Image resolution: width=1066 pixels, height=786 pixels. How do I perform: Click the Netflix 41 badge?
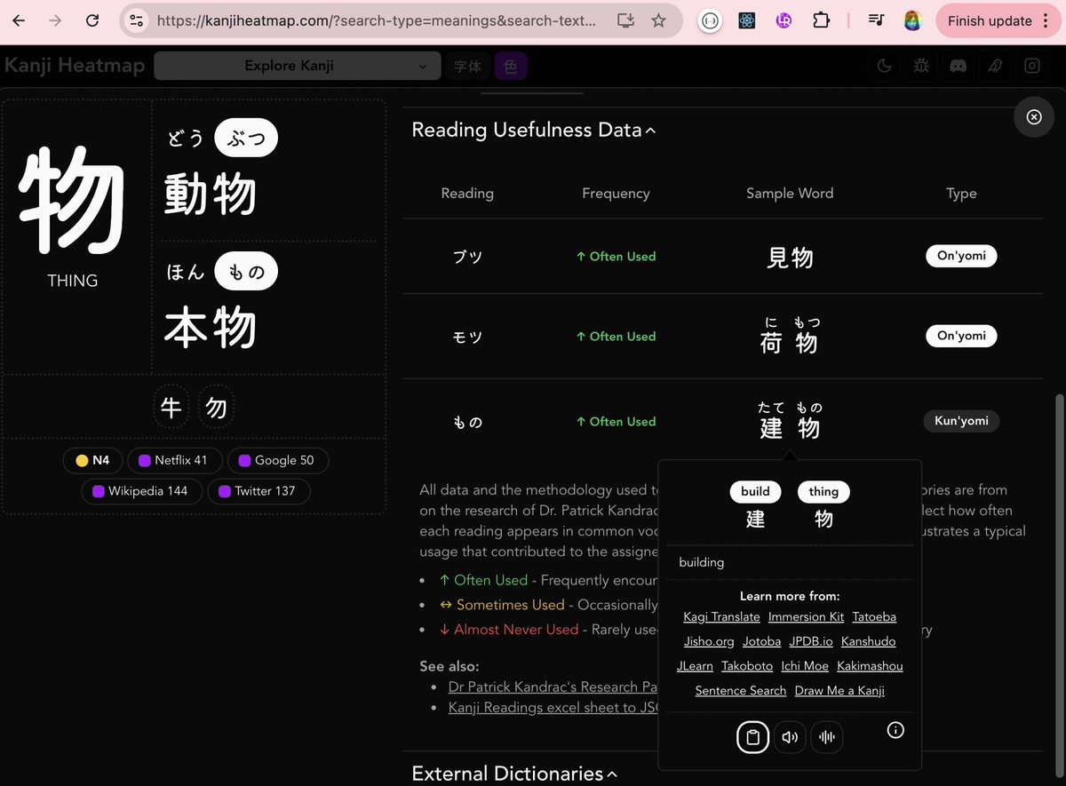[x=173, y=460]
